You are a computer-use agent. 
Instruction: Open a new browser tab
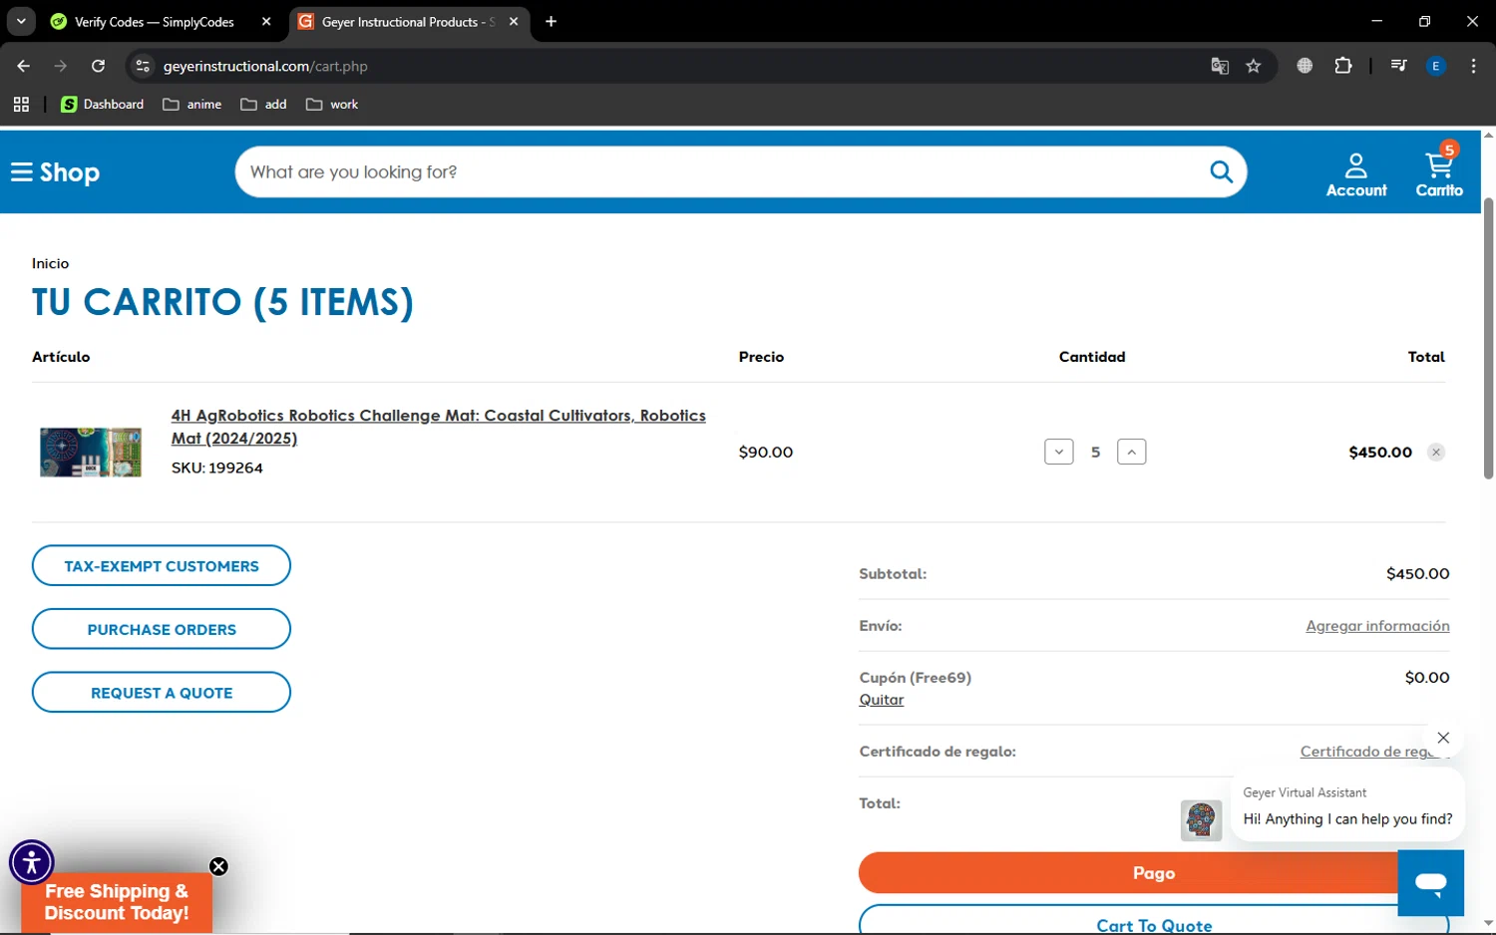tap(551, 21)
